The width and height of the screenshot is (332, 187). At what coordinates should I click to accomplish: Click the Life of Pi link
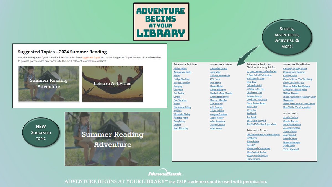click(x=251, y=145)
